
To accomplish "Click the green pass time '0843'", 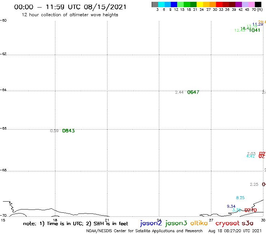I will click(x=68, y=131).
